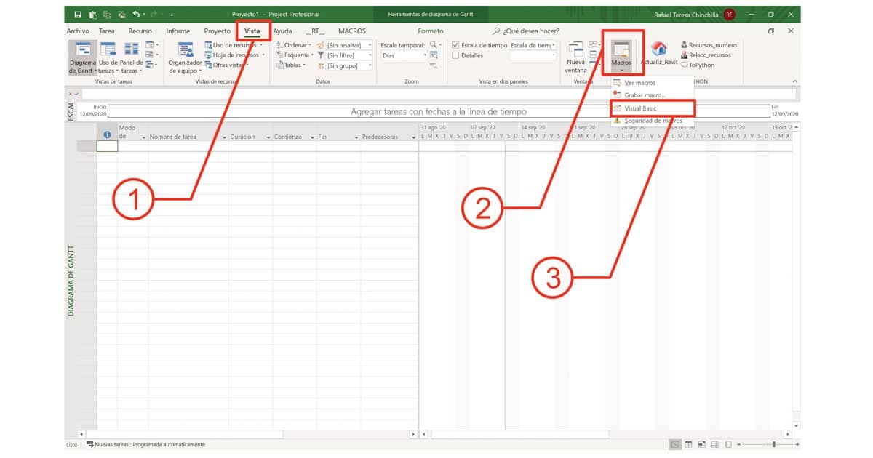
Task: Click the zoom out minus button
Action: click(x=738, y=444)
